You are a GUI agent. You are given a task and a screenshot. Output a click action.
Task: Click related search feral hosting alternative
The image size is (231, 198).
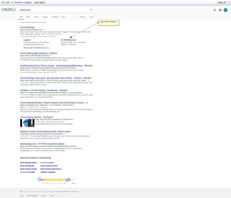click(51, 169)
